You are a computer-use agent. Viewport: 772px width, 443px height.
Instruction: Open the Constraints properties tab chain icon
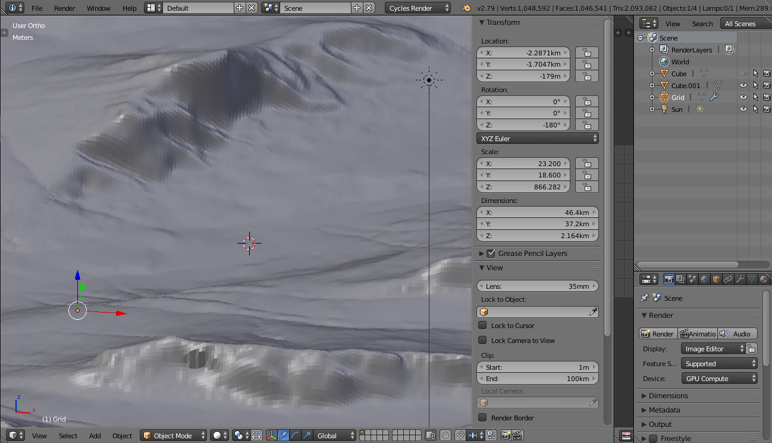[728, 279]
